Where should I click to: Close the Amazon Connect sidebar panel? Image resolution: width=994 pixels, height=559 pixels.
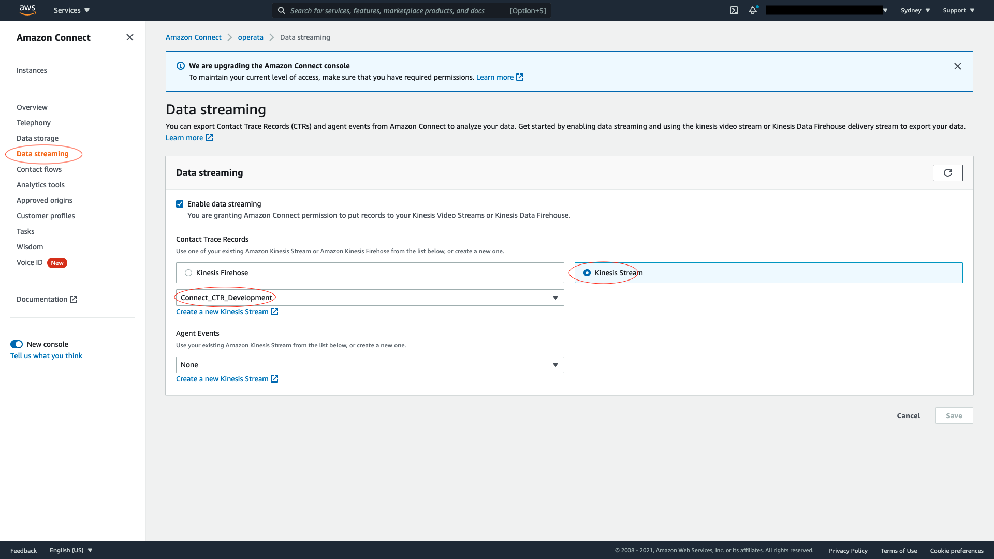click(x=130, y=37)
